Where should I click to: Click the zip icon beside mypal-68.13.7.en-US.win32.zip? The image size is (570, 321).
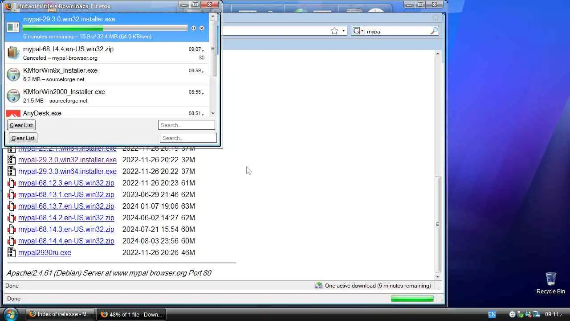click(12, 206)
